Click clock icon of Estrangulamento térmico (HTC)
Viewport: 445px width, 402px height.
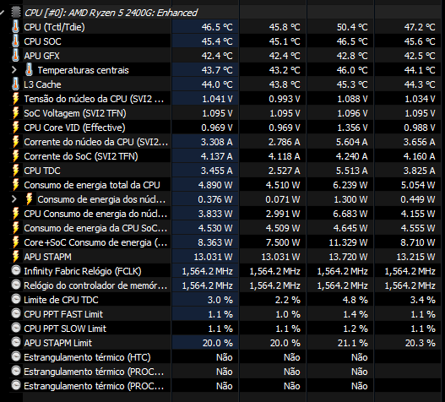click(16, 356)
